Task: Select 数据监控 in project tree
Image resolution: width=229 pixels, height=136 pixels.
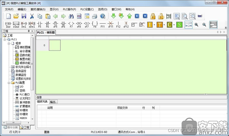Action: pos(21,75)
